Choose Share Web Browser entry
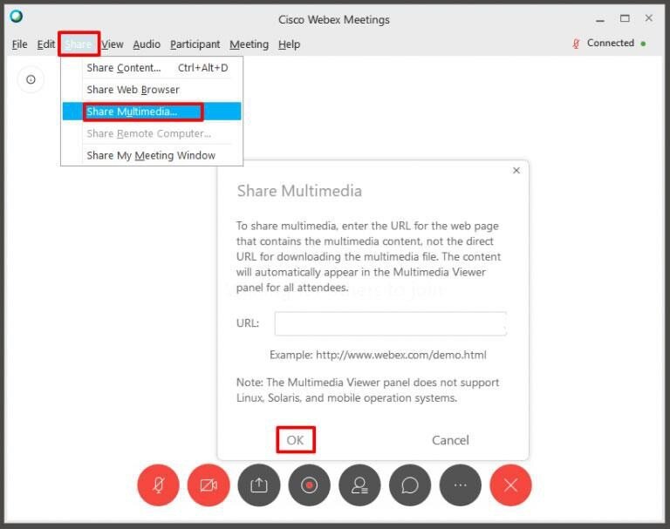 coord(152,90)
